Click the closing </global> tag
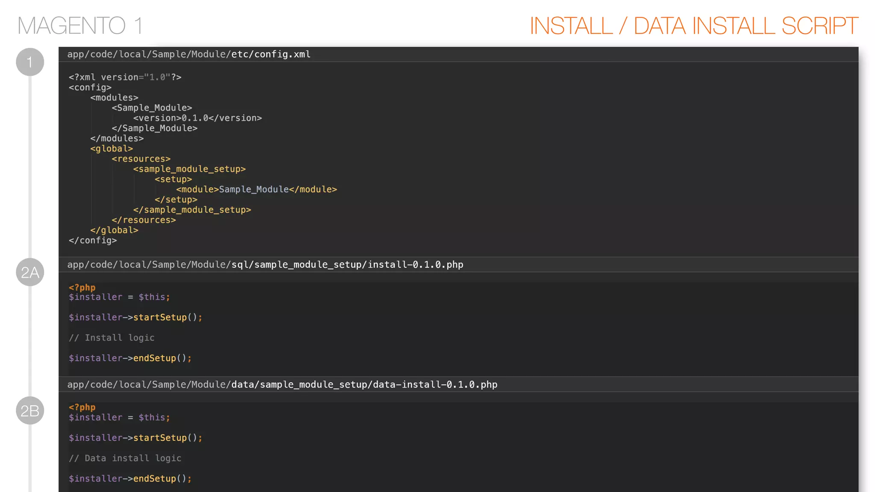Image resolution: width=875 pixels, height=492 pixels. click(115, 230)
